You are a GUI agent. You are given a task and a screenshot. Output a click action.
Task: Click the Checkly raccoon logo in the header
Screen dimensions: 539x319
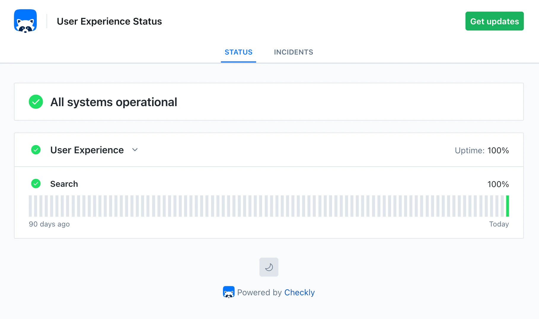pos(25,21)
